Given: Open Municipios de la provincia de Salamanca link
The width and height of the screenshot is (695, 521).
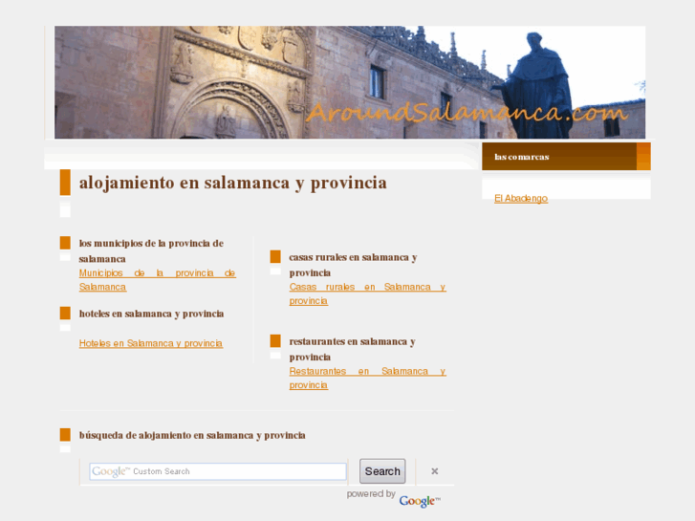Looking at the screenshot, I should coord(158,280).
